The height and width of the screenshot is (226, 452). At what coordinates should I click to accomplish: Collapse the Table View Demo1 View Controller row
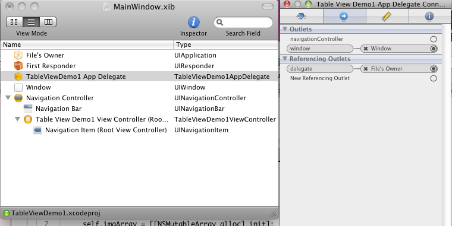click(x=18, y=119)
